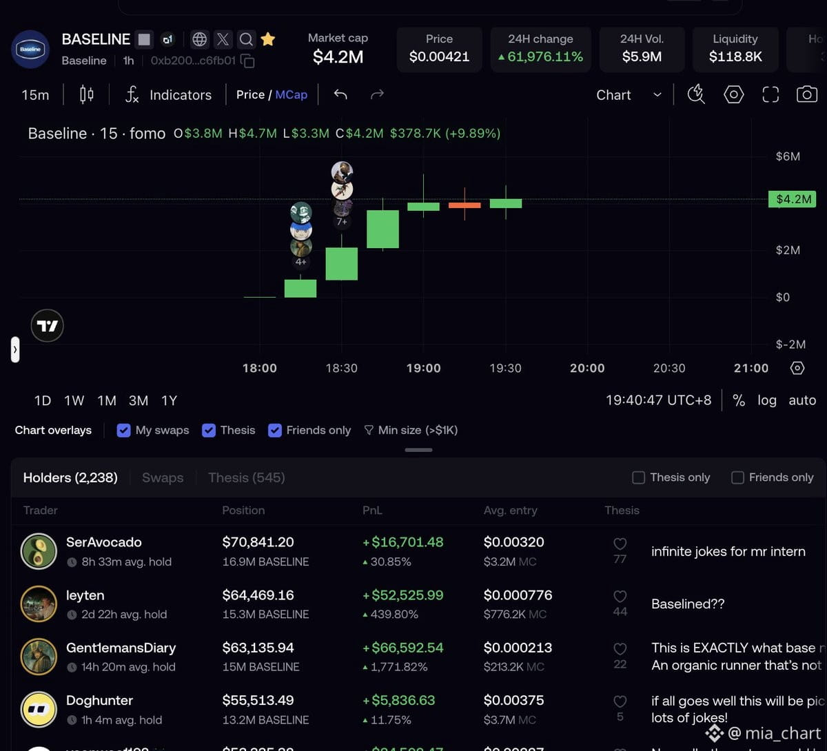This screenshot has width=827, height=751.
Task: Open axis settings gear below price scale
Action: [x=797, y=368]
